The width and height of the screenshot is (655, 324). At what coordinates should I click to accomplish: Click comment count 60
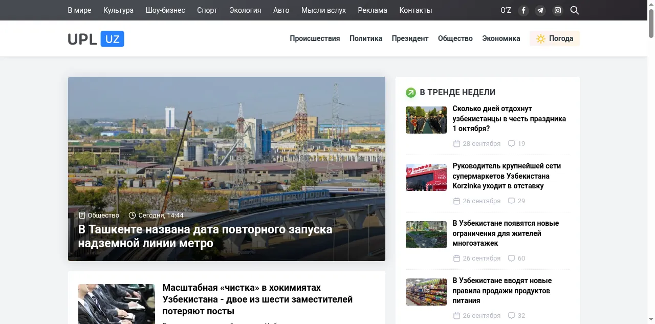[521, 258]
